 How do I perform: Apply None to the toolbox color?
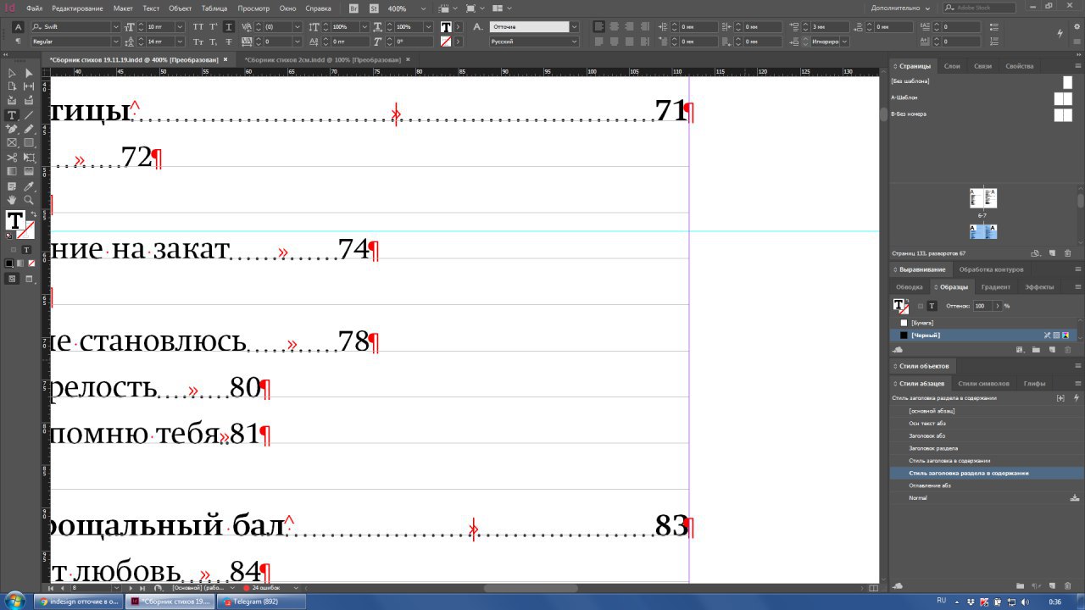(x=31, y=263)
